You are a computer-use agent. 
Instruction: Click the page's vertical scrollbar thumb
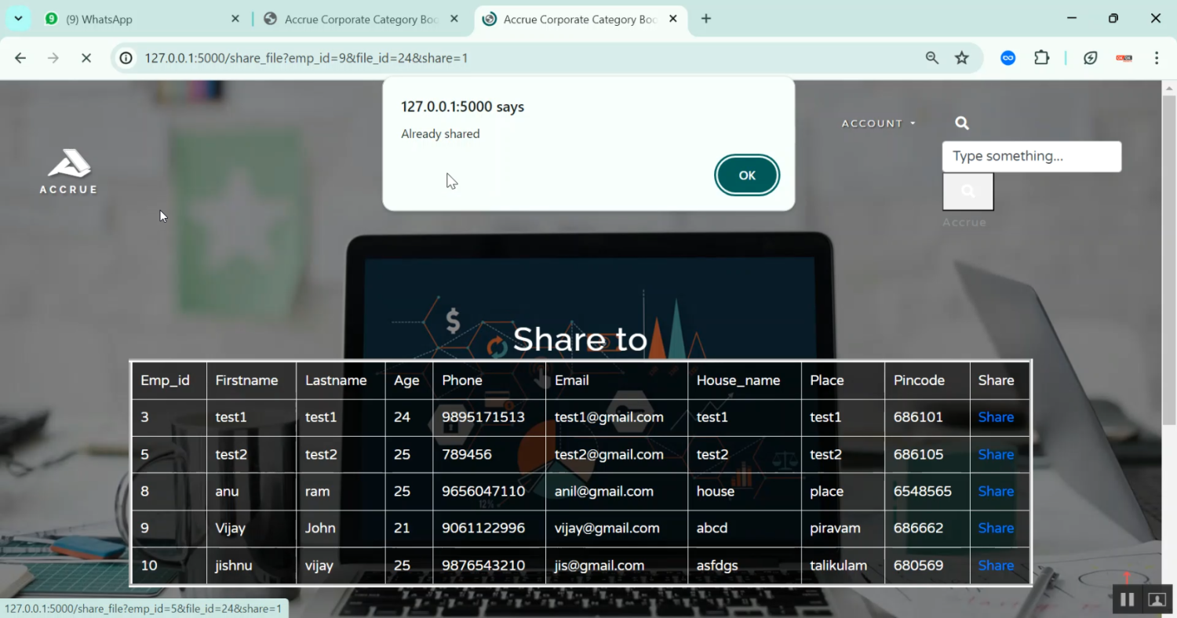pyautogui.click(x=1168, y=260)
